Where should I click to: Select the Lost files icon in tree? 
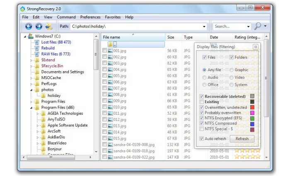coord(36,42)
